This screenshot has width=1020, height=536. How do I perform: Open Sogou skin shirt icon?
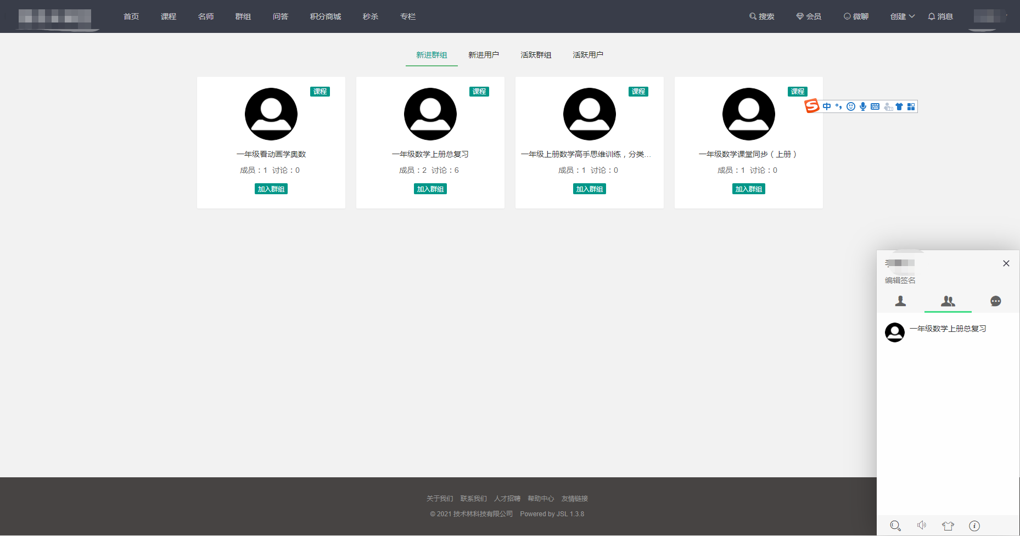[899, 106]
